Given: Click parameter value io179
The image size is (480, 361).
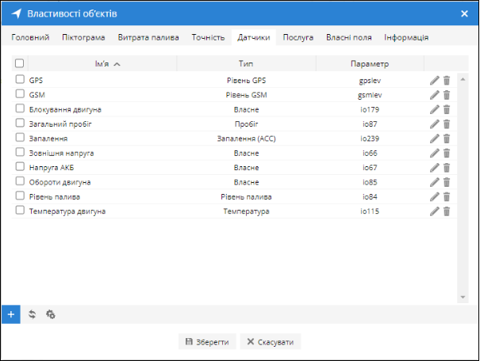Looking at the screenshot, I should [x=370, y=109].
